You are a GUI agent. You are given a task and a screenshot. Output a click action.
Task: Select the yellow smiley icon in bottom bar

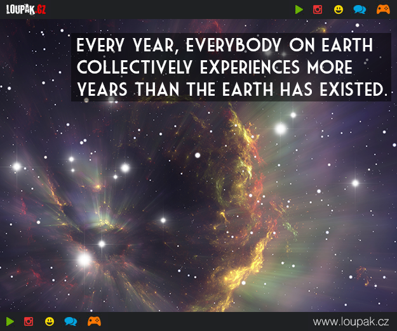point(50,321)
